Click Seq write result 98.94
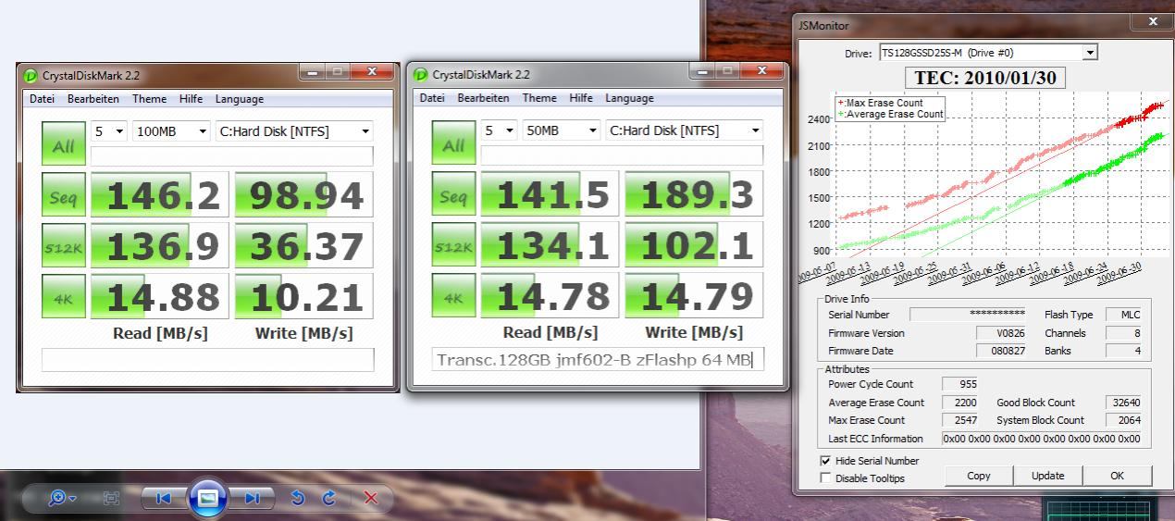This screenshot has height=521, width=1175. pos(303,194)
